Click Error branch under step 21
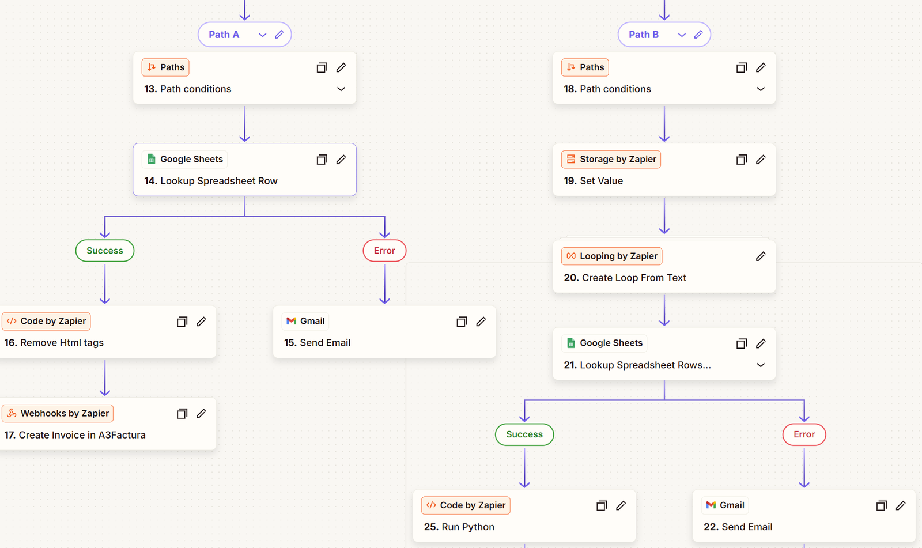This screenshot has width=922, height=548. (804, 434)
